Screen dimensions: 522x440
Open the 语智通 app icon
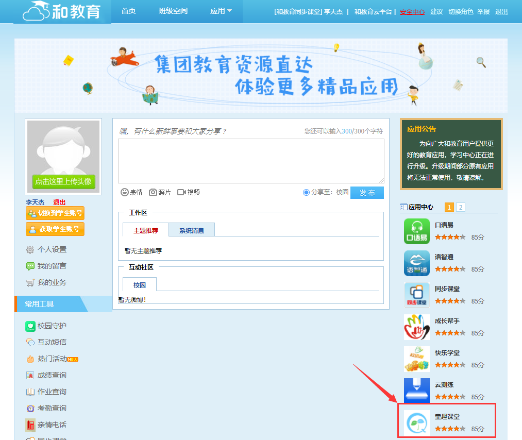point(416,263)
